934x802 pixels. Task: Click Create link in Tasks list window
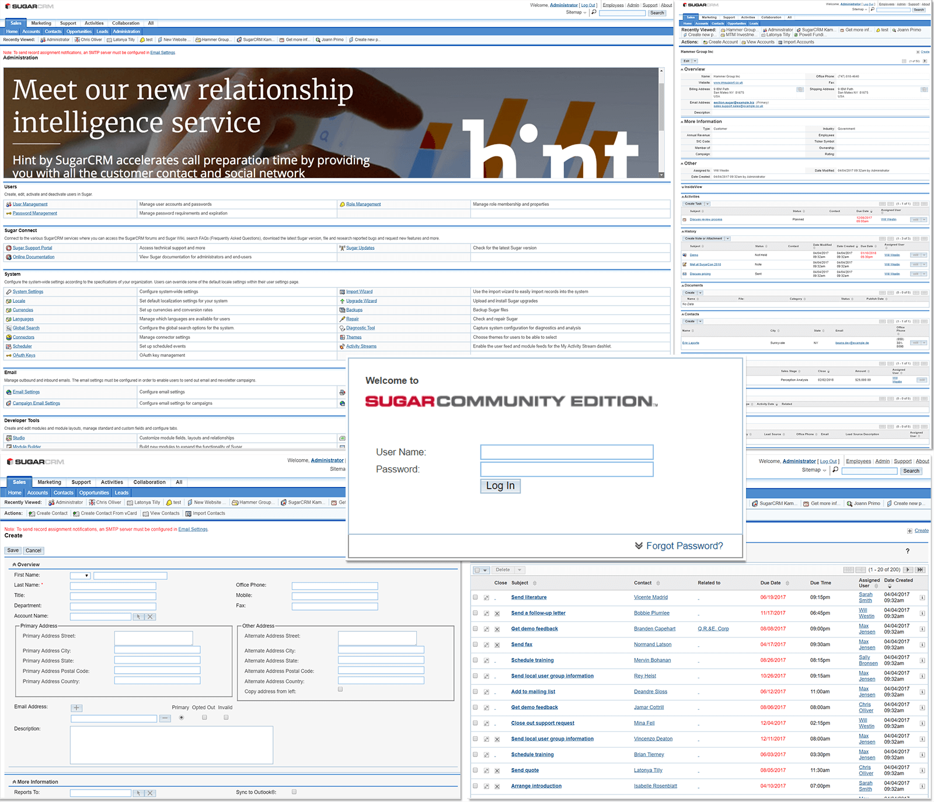click(x=921, y=531)
